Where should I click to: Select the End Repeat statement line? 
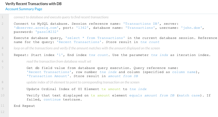pyautogui.click(x=24, y=106)
